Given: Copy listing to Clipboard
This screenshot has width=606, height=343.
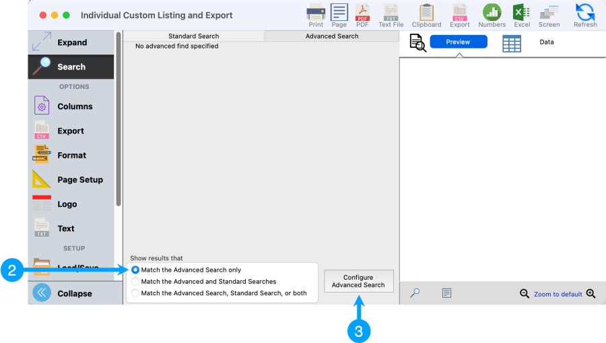Looking at the screenshot, I should tap(426, 14).
